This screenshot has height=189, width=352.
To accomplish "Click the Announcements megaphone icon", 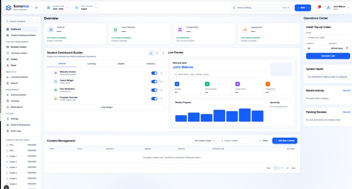I will (7, 95).
